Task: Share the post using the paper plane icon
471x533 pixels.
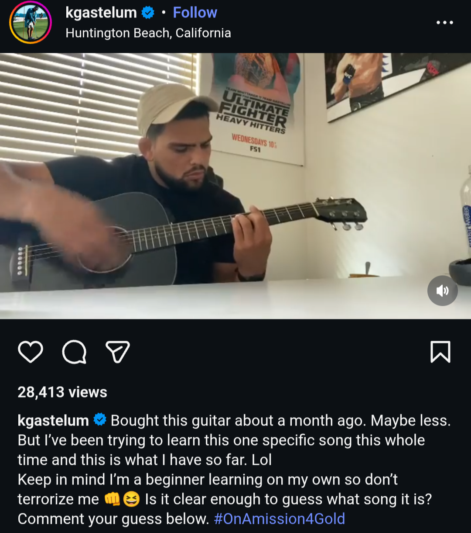Action: click(x=118, y=352)
